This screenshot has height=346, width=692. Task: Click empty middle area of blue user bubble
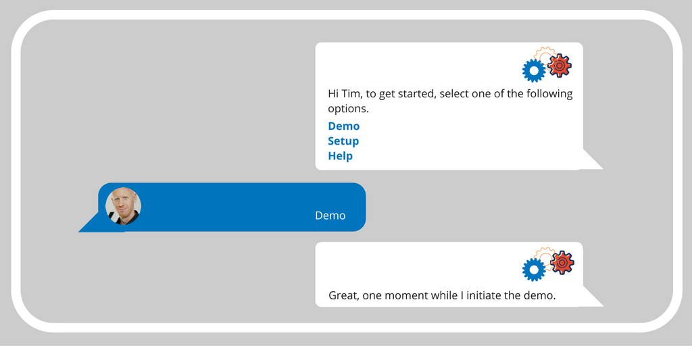[230, 206]
